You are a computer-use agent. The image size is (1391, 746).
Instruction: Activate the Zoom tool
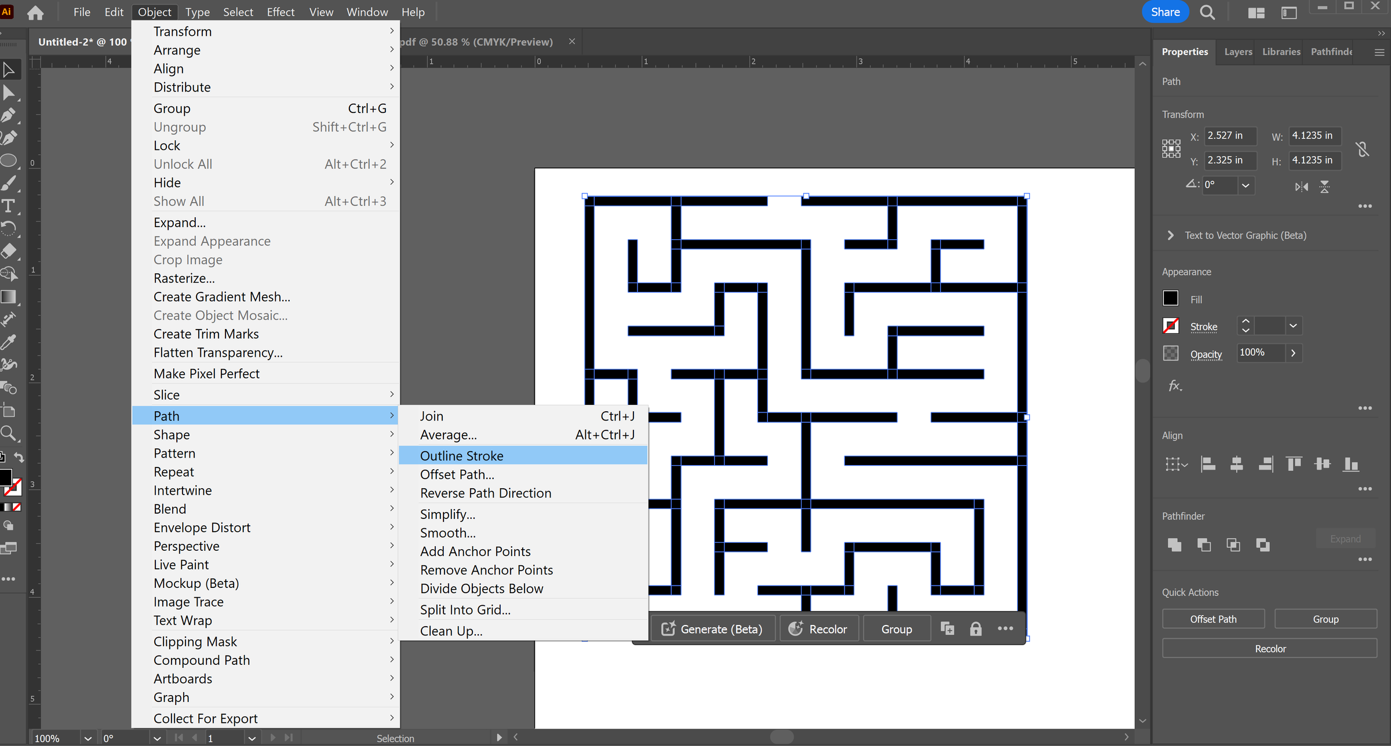[x=9, y=433]
